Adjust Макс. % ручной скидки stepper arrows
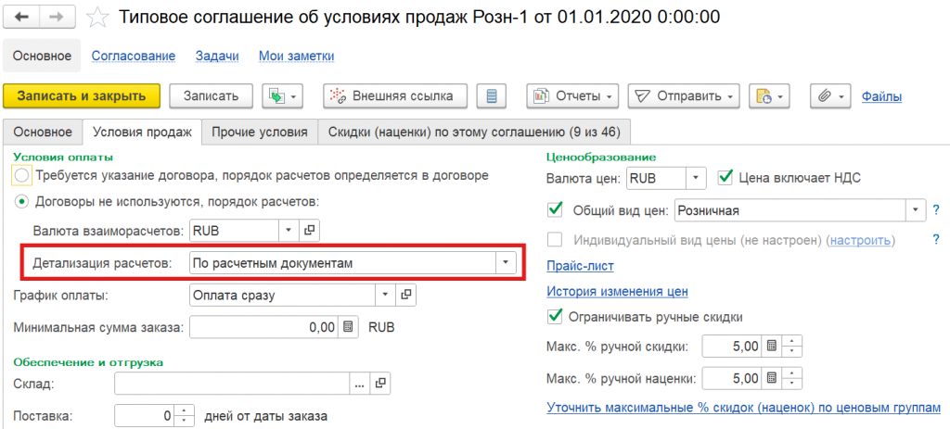 (x=792, y=347)
